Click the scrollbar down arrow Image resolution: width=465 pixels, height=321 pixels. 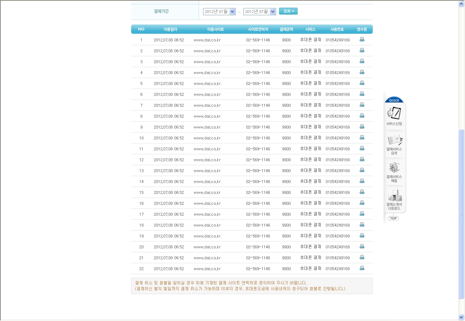[461, 317]
